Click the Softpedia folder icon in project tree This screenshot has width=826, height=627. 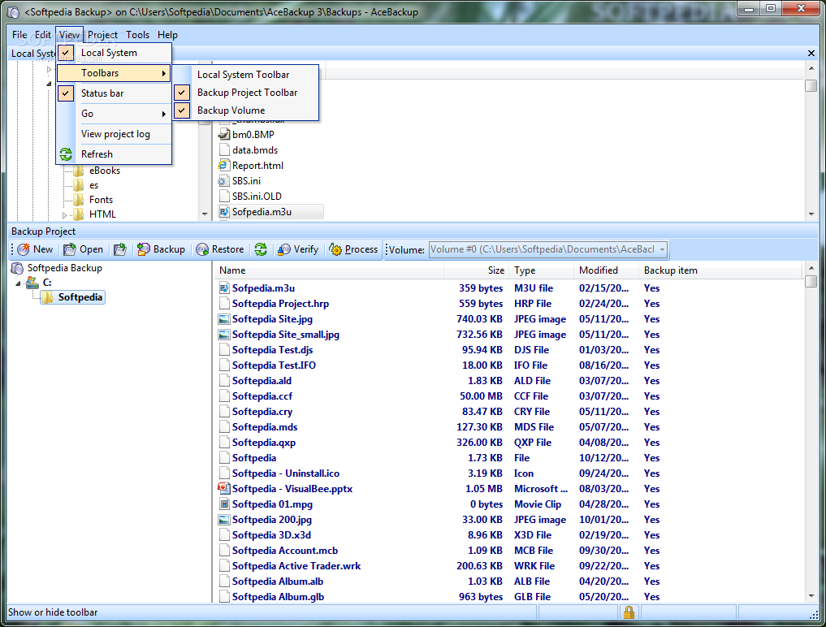47,298
